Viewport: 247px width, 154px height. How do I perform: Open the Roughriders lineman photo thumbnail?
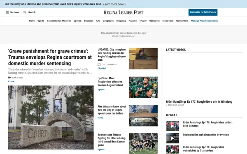coord(143,87)
